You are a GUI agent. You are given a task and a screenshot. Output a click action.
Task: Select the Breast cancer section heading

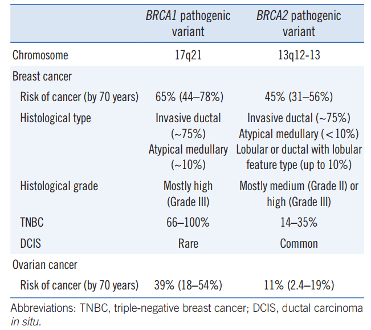click(42, 77)
